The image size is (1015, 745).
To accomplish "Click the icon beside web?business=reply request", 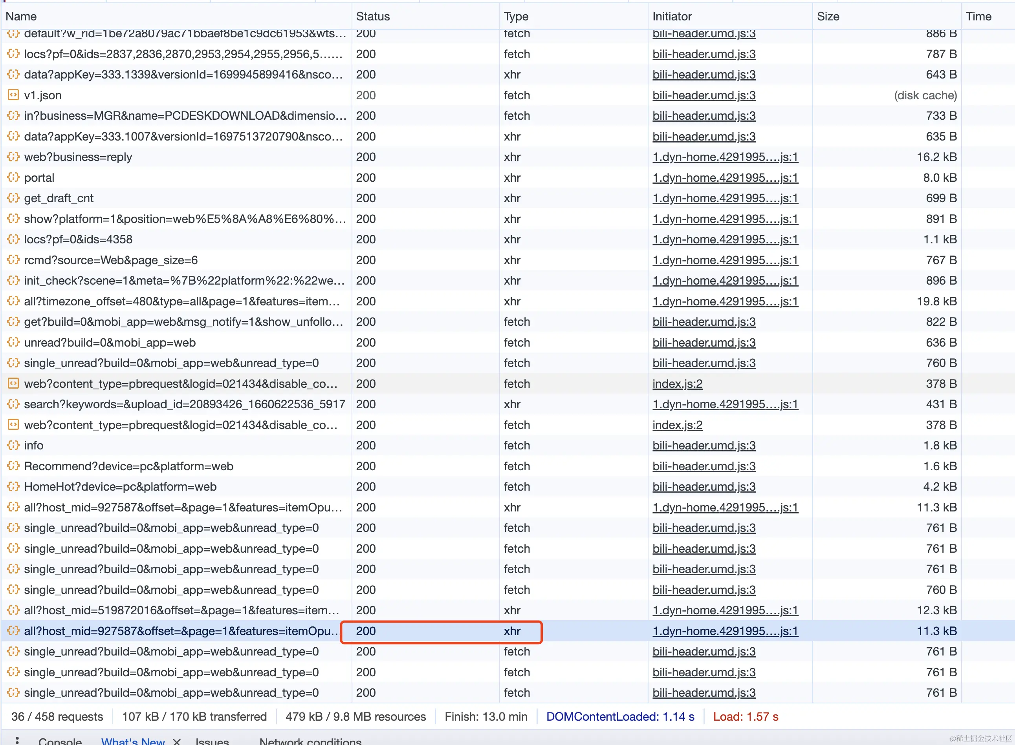I will (x=13, y=157).
